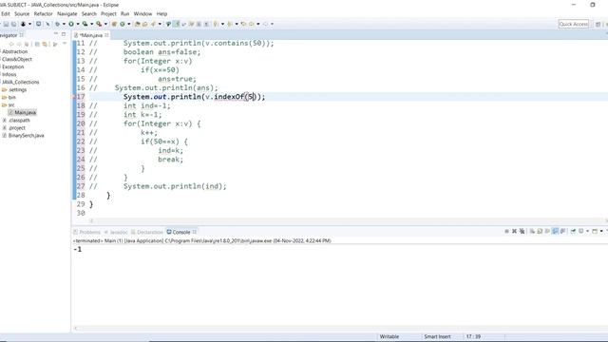This screenshot has height=342, width=608.
Task: Toggle Mark Occurrences in the toolbar
Action: pos(176,24)
